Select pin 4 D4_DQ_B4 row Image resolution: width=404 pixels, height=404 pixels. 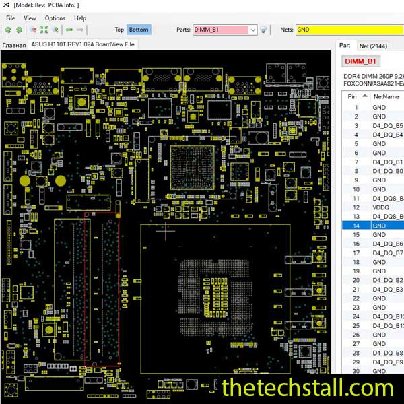pos(373,135)
